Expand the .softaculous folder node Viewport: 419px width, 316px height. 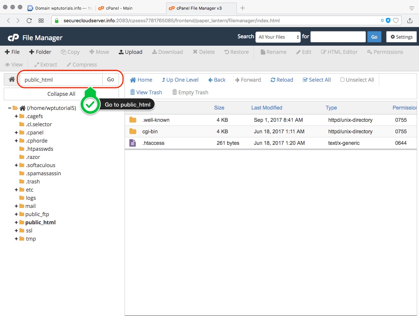pos(16,165)
